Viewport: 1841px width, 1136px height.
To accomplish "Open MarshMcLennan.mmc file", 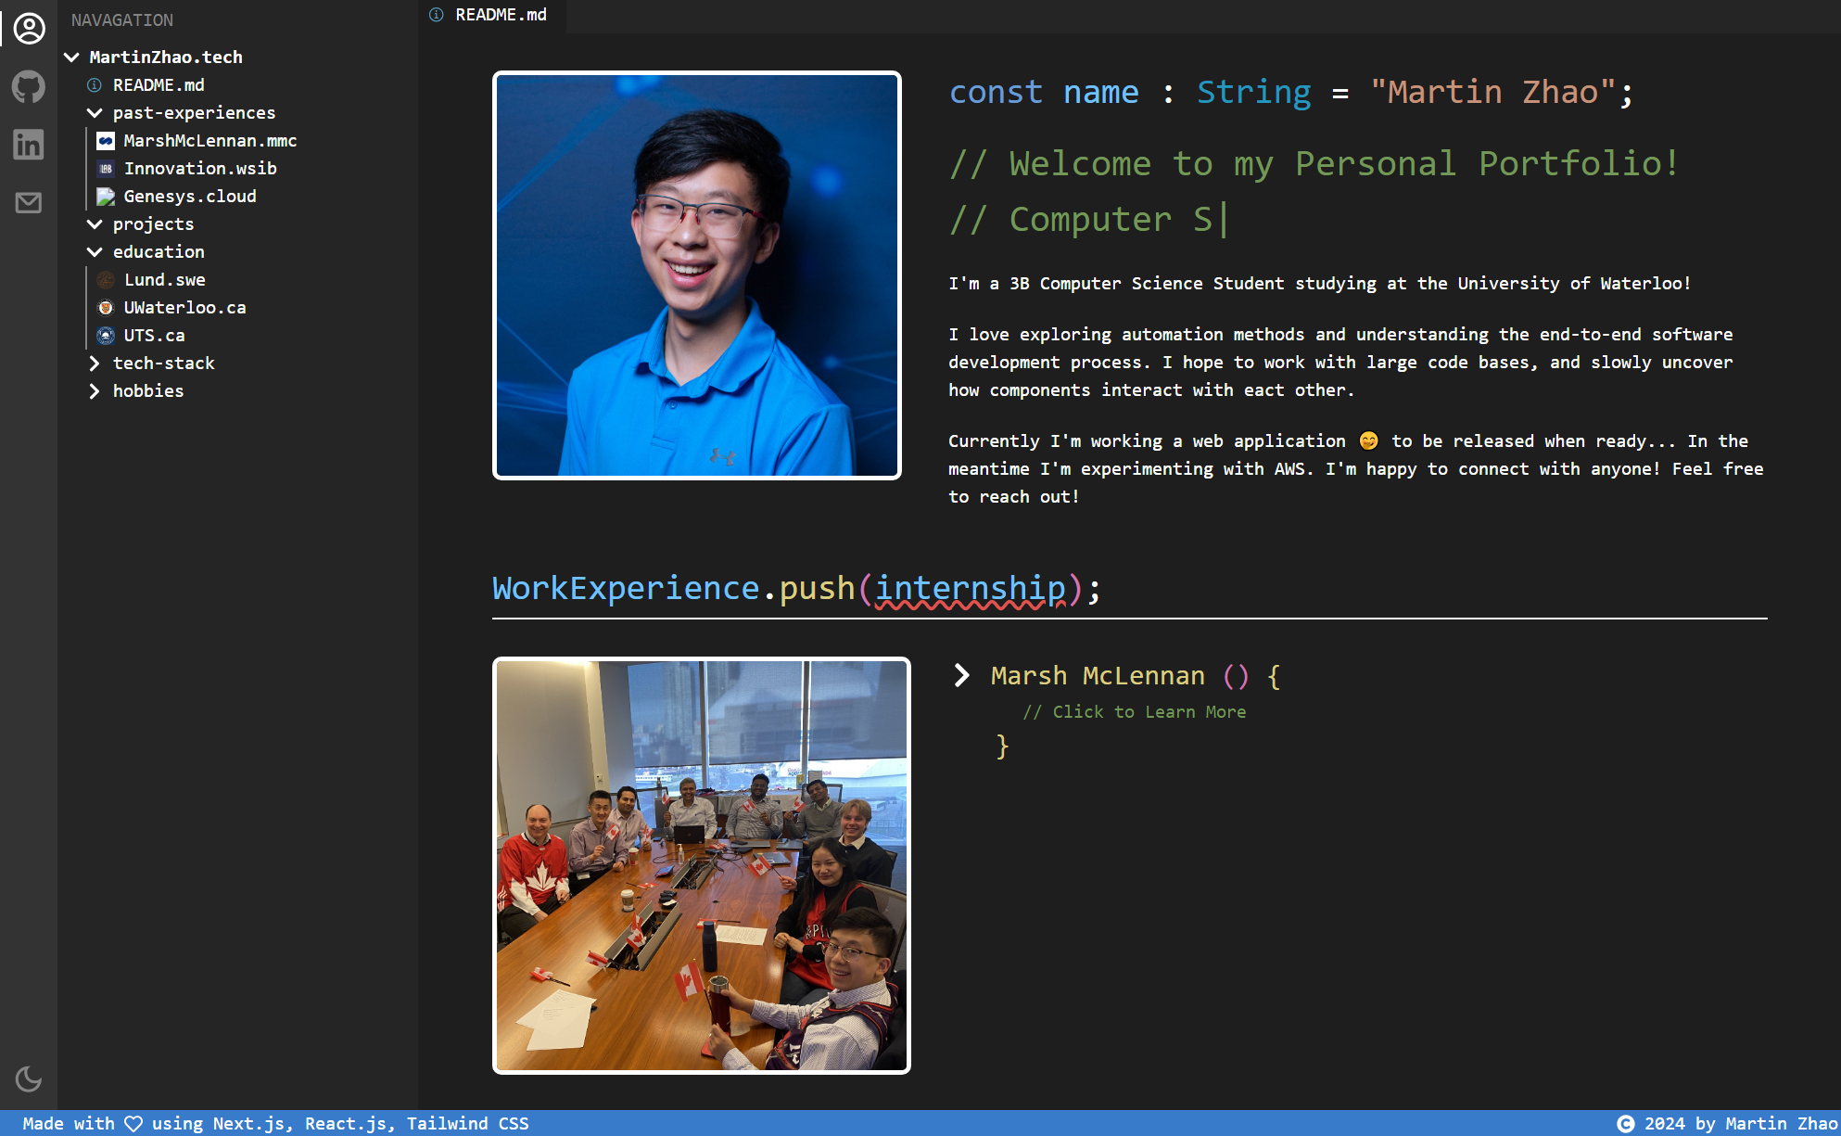I will [x=210, y=141].
